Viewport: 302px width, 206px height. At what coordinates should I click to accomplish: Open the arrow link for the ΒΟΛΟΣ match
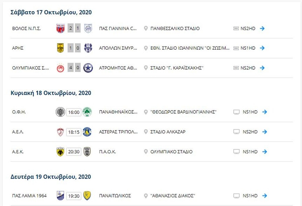click(262, 29)
